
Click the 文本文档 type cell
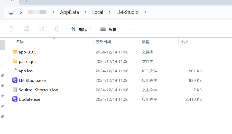click(x=150, y=90)
